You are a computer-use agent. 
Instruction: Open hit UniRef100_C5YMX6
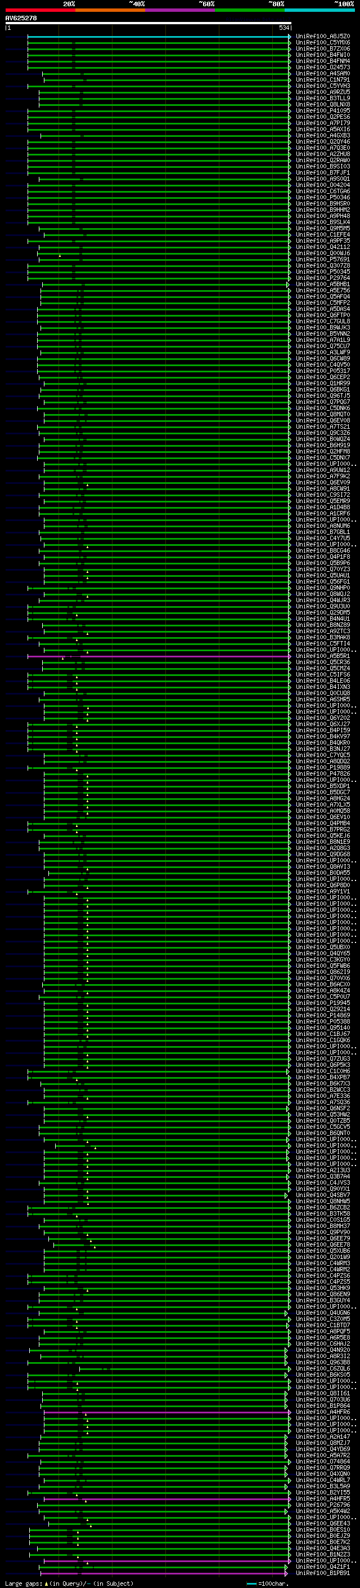click(x=323, y=43)
